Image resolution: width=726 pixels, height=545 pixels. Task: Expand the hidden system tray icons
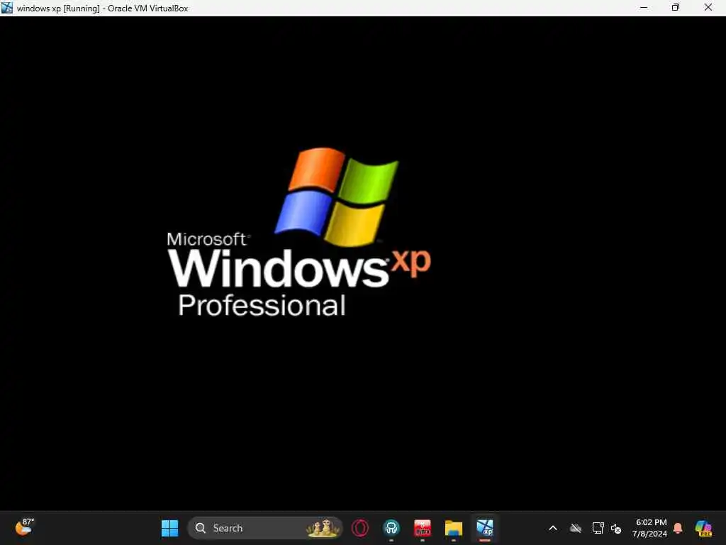pos(553,528)
